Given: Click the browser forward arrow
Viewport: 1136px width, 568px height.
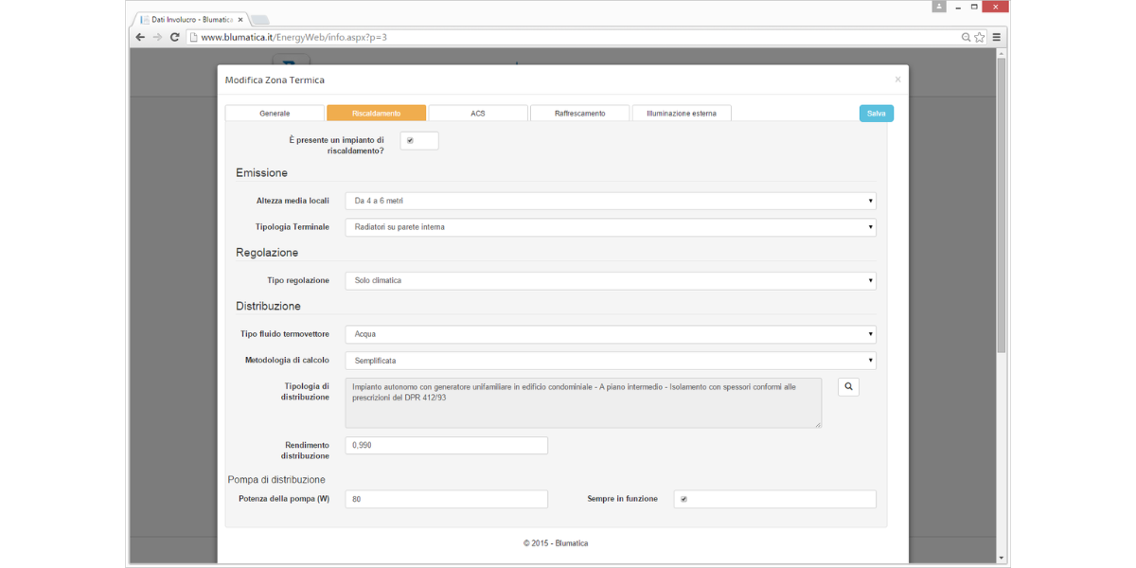Looking at the screenshot, I should point(157,37).
